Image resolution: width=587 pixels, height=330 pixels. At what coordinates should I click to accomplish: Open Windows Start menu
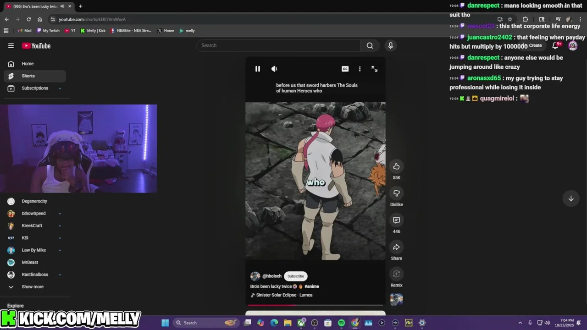(x=165, y=323)
